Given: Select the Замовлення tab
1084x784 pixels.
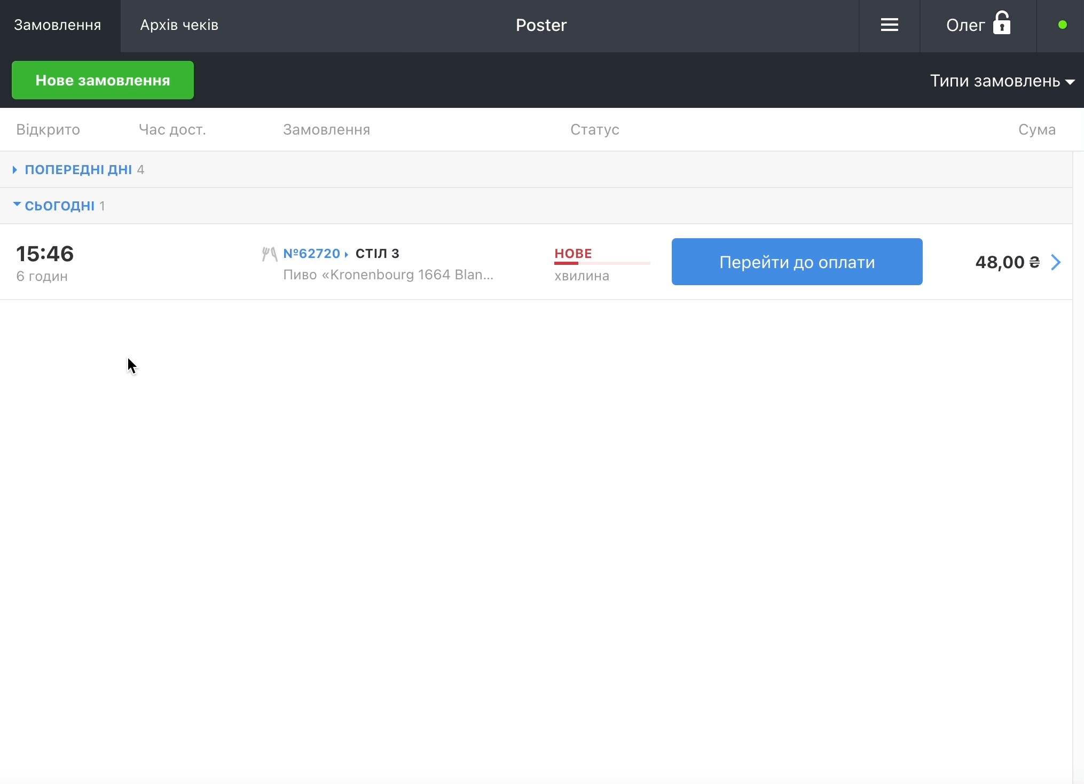Looking at the screenshot, I should pos(58,25).
